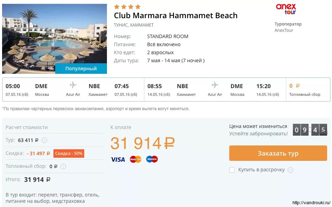Click the countdown timer digits
Viewport: 332px width, 207px height.
tap(310, 130)
